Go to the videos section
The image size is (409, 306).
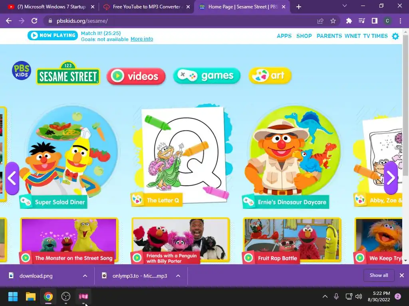136,76
